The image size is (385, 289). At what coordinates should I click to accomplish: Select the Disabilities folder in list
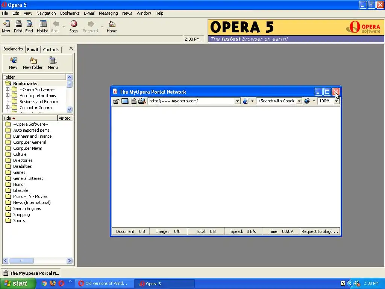tap(22, 166)
